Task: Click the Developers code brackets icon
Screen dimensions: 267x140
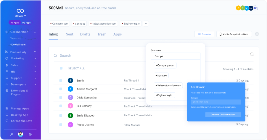Action: pyautogui.click(x=7, y=84)
